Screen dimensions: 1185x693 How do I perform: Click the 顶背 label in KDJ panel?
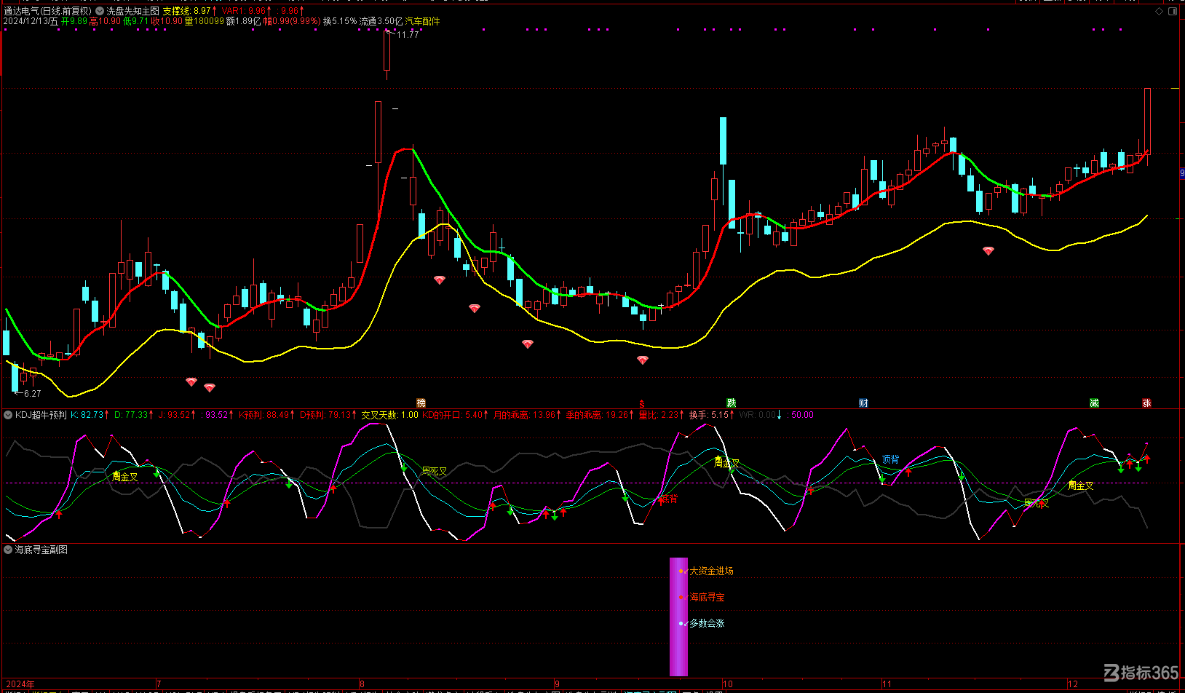890,459
